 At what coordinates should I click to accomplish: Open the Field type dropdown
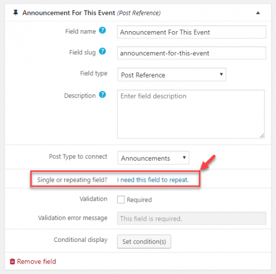[x=172, y=74]
